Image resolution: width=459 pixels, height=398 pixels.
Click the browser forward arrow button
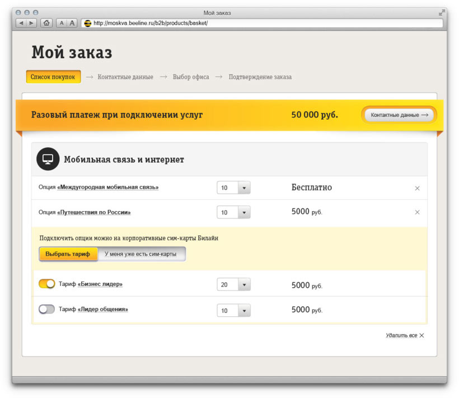coord(31,23)
